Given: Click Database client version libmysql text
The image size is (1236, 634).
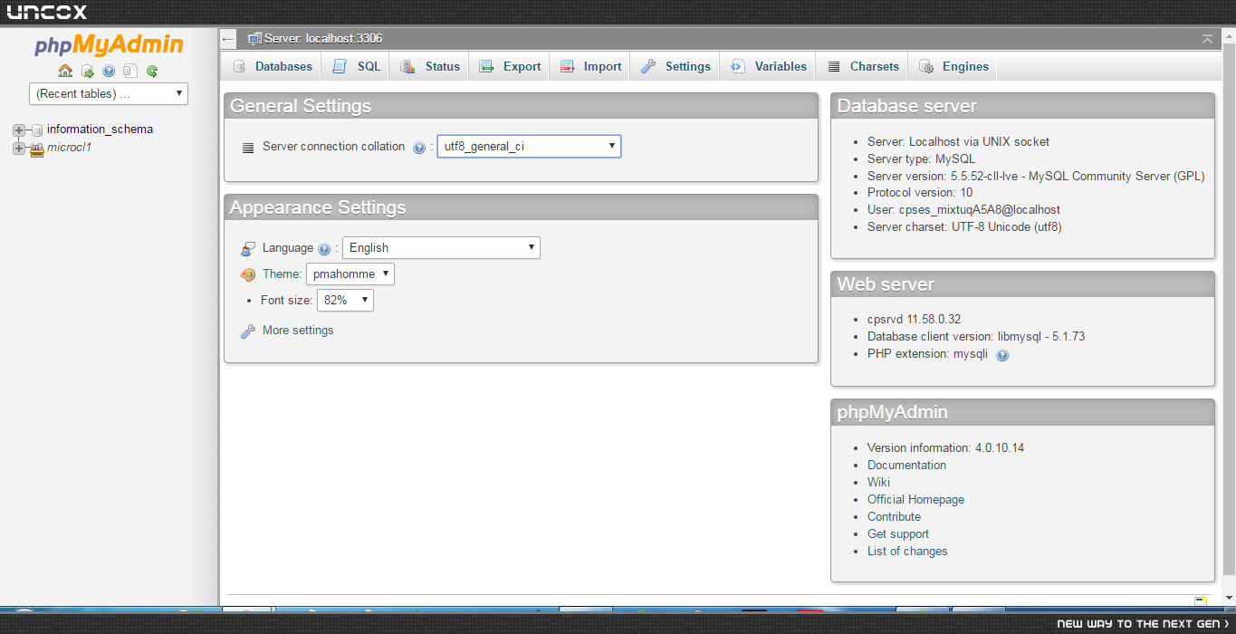Looking at the screenshot, I should [976, 336].
